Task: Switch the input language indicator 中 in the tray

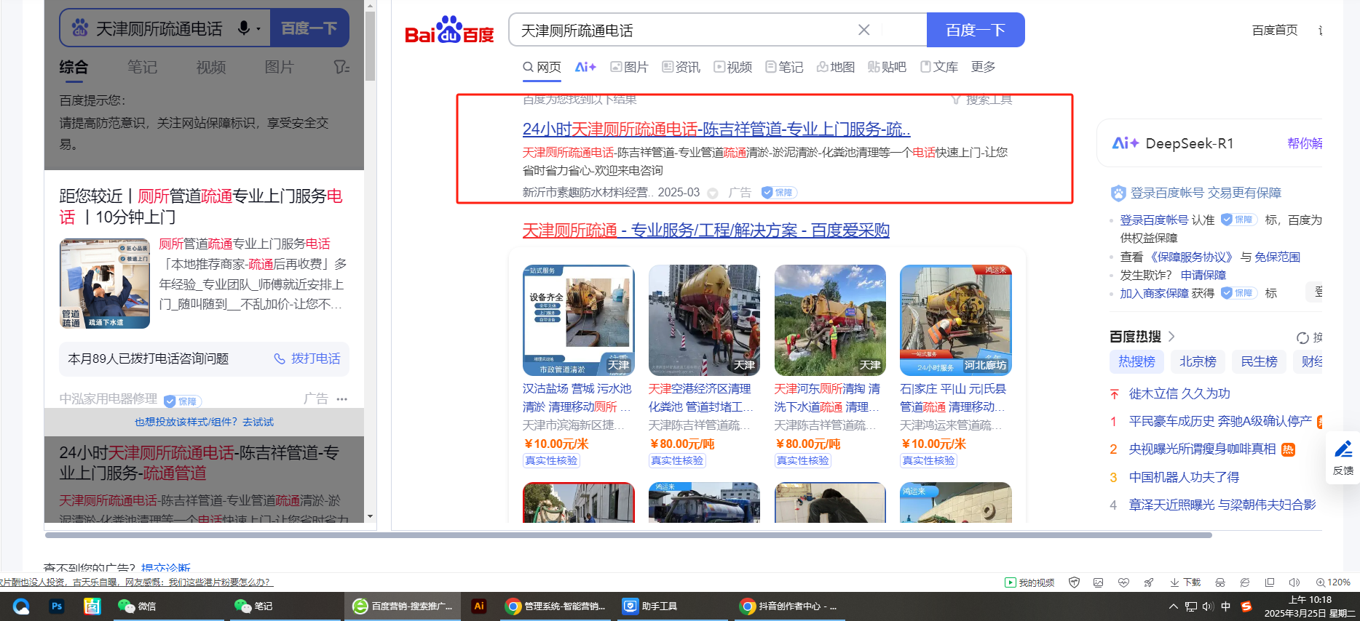Action: [1226, 606]
